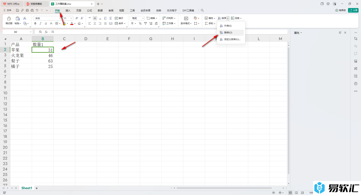Open the Data (数据) ribbon tab
Screen dimensions: 361x195
(100, 10)
